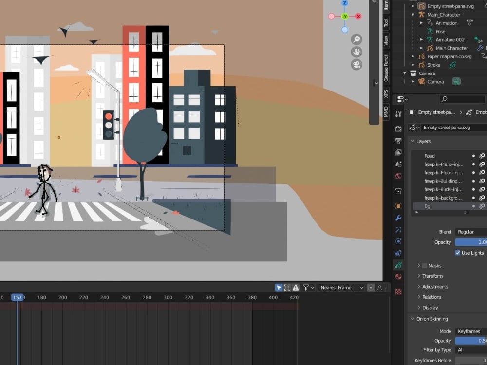Adjust the onion skinning Opacity slider
Screen dimensions: 487x365
[471, 341]
